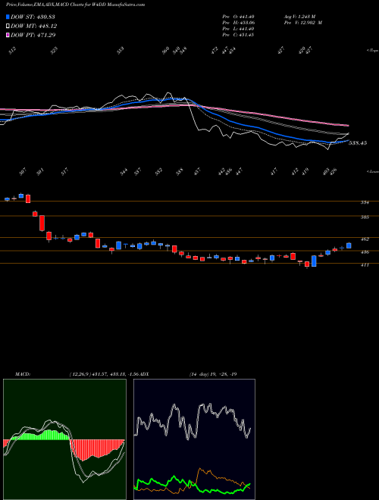Viewport: 379px width, 500px height.
Task: Click the 'MACD:' indicator label
Action: point(23,374)
